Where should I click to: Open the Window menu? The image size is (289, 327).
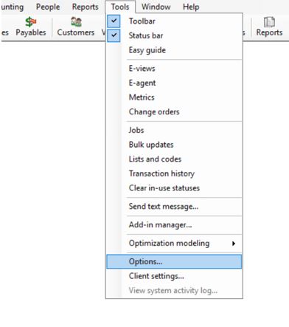(156, 7)
